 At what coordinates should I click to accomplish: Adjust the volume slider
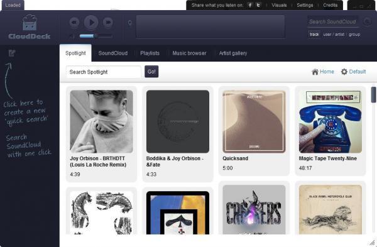click(x=96, y=36)
